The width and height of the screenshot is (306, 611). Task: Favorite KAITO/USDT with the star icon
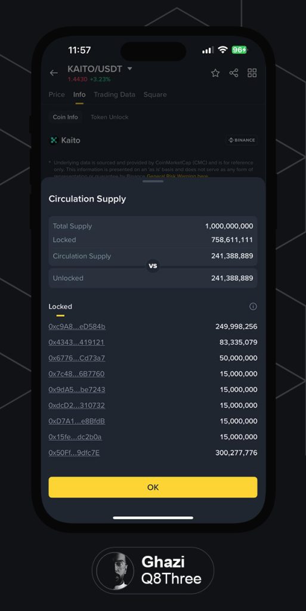click(215, 73)
